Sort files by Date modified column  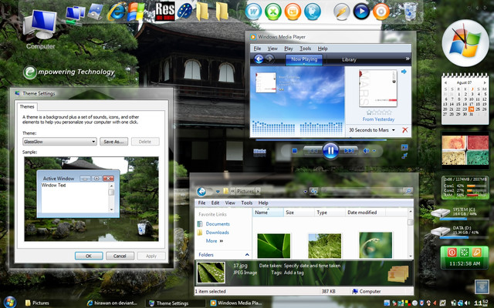coord(365,213)
